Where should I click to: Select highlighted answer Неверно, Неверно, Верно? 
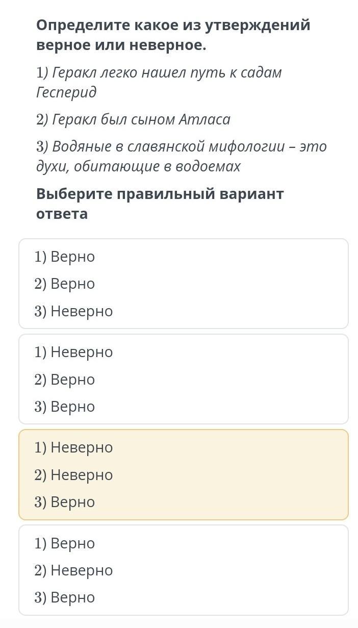pyautogui.click(x=184, y=474)
